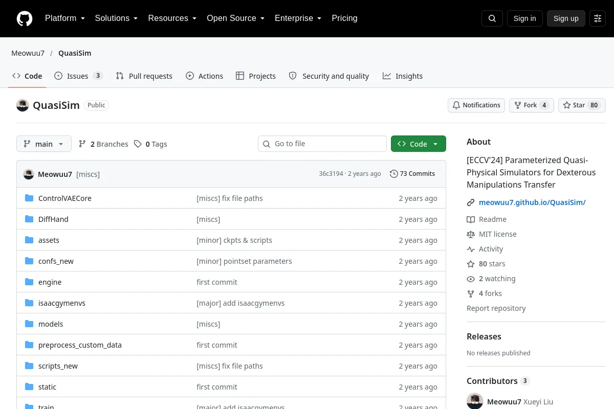Click the book icon next to Readme
This screenshot has width=614, height=409.
coord(471,219)
